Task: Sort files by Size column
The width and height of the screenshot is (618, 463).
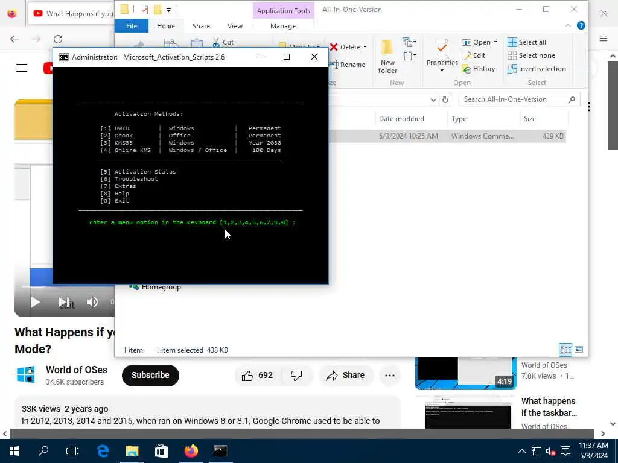Action: pyautogui.click(x=530, y=119)
